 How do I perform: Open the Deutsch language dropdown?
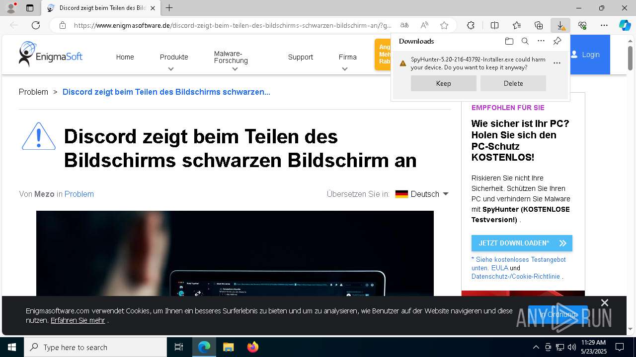[x=422, y=194]
